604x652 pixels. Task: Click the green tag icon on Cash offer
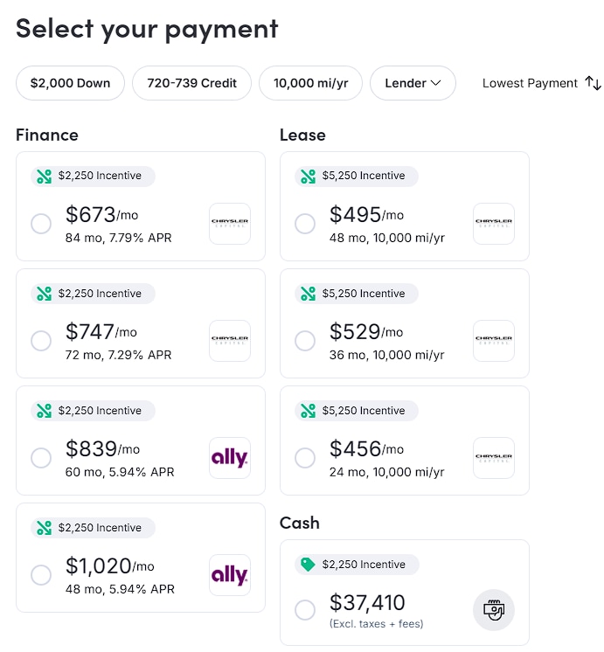click(308, 565)
